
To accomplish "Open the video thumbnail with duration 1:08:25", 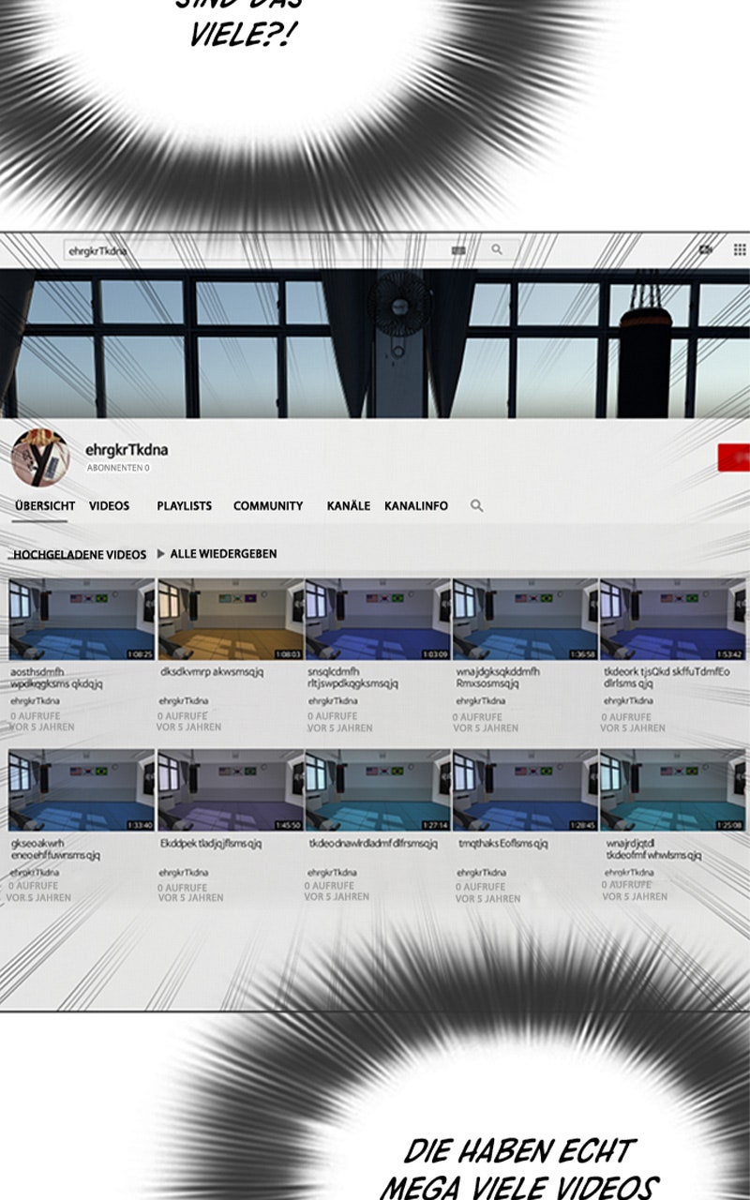I will click(x=82, y=620).
